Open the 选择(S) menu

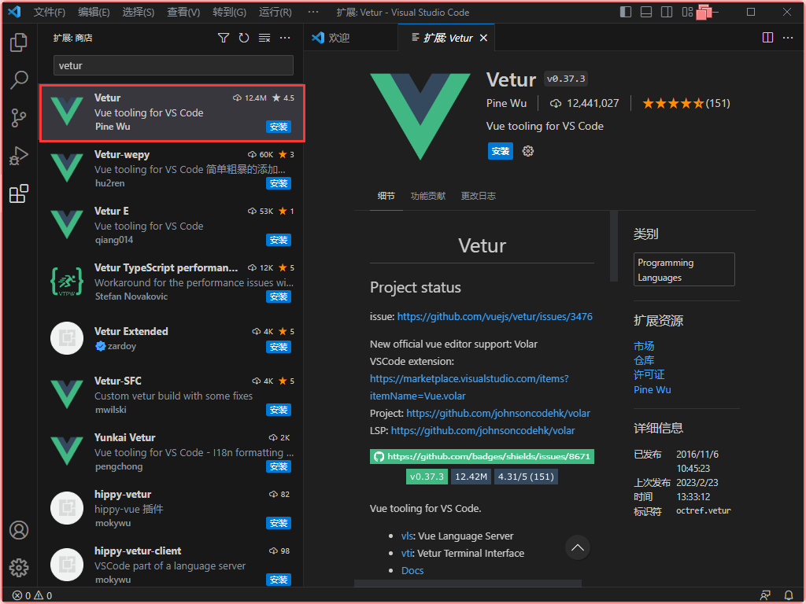[x=139, y=13]
